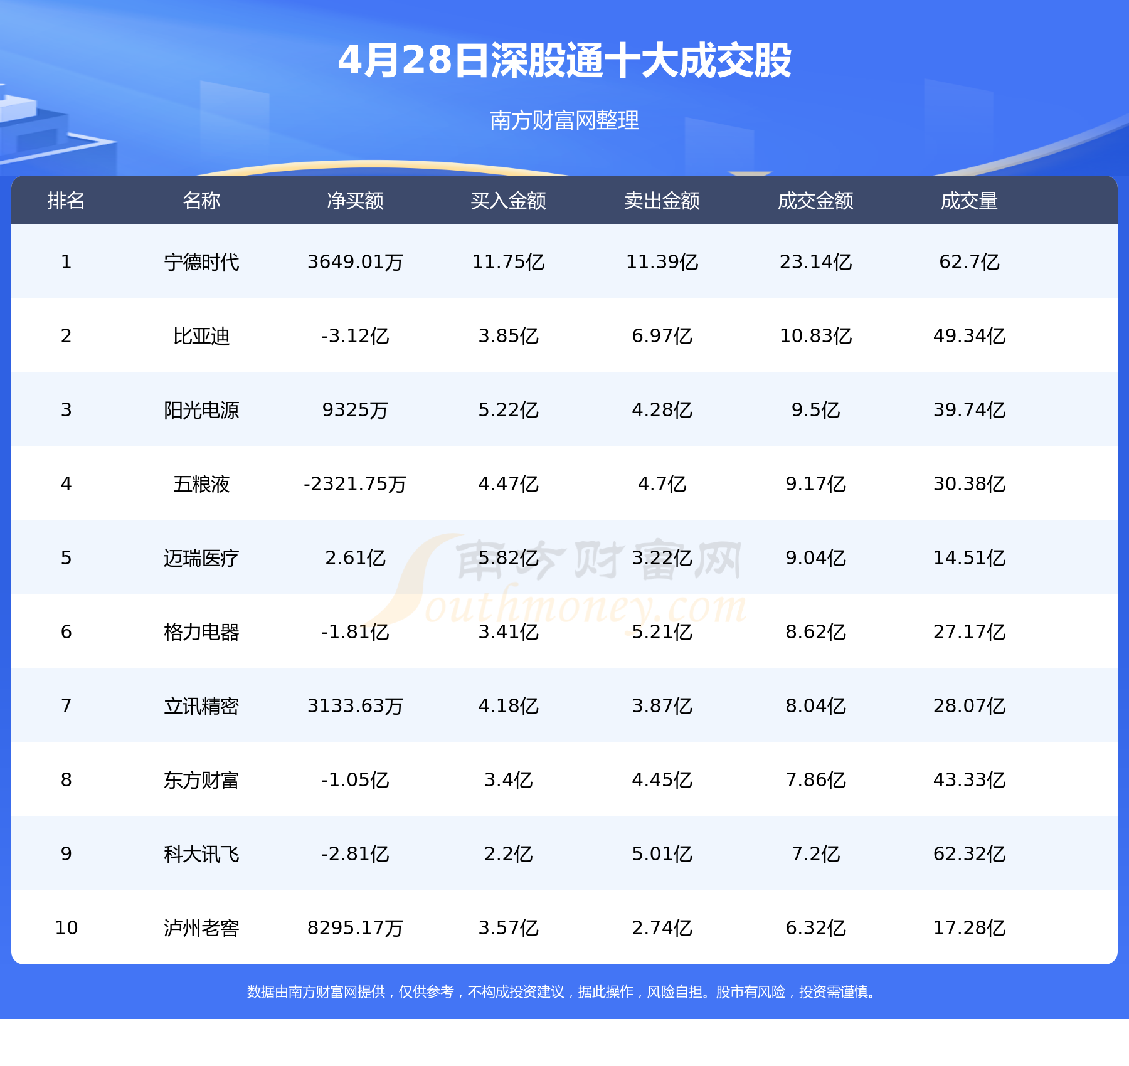This screenshot has width=1129, height=1066.
Task: Click buy amount 4.47亿
Action: point(509,484)
